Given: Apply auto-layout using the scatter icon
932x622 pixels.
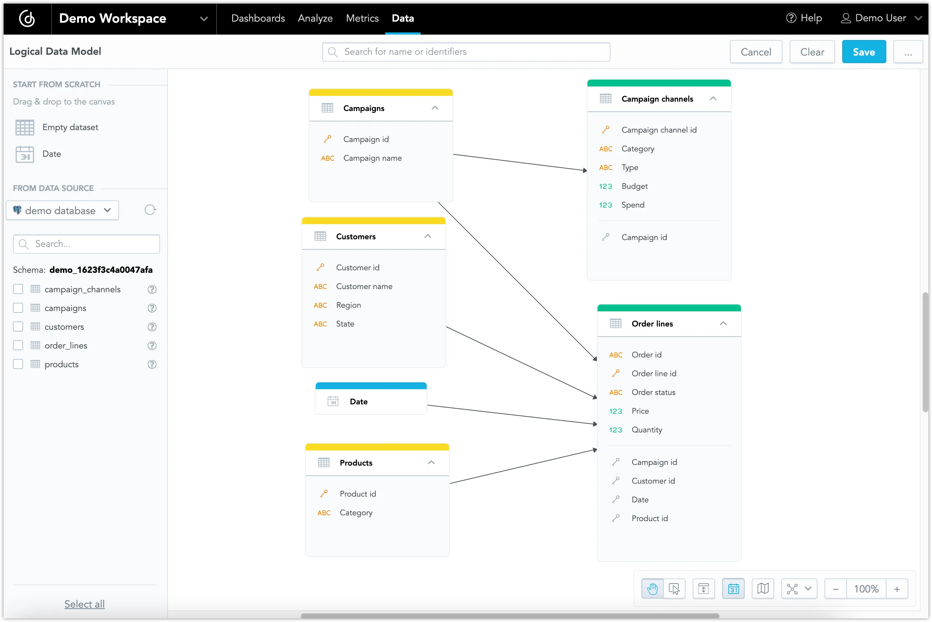Looking at the screenshot, I should coord(793,588).
